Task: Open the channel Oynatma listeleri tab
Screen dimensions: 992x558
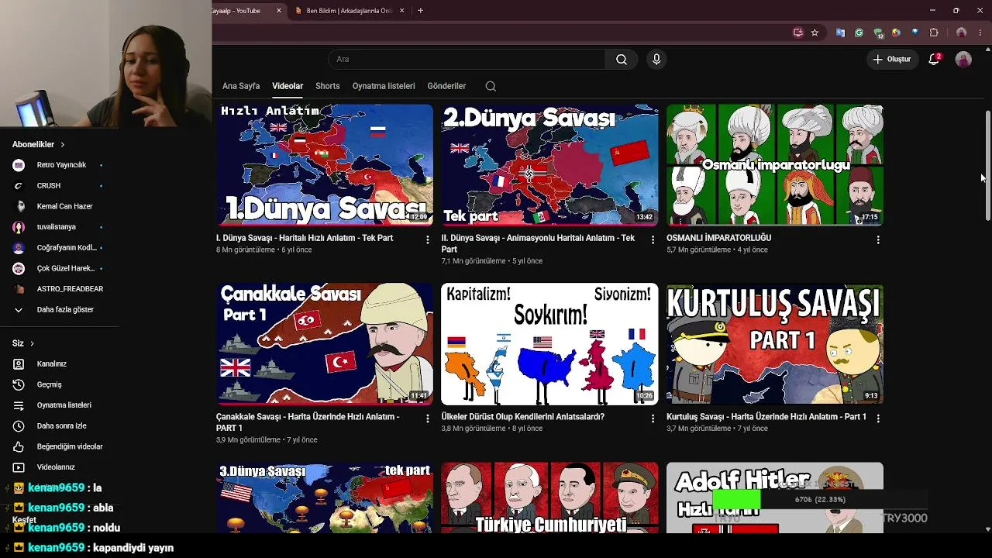Action: tap(384, 86)
